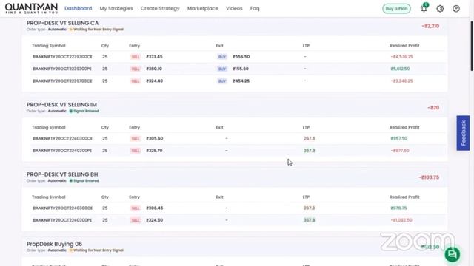Go to the Dashboard tab
The image size is (474, 266).
coord(79,8)
